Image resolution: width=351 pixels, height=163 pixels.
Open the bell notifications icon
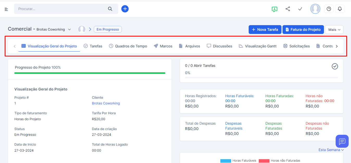click(x=340, y=9)
